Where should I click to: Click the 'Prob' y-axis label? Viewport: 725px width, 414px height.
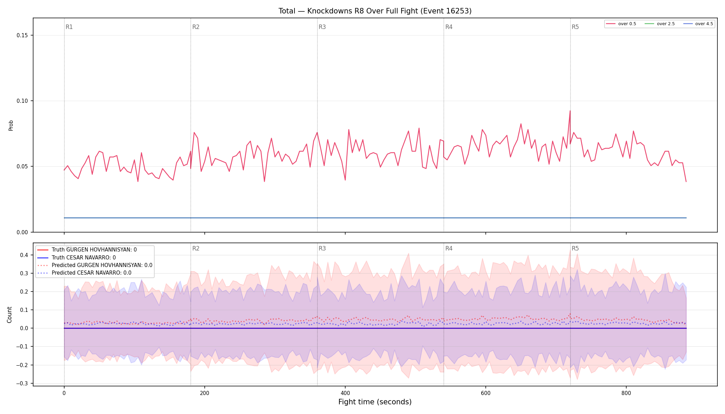click(x=11, y=125)
